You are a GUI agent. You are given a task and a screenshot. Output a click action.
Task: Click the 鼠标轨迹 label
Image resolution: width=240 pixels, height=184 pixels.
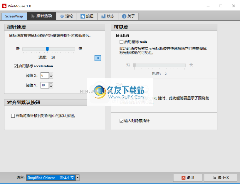tap(123, 36)
